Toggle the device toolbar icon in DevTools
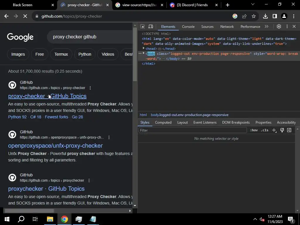The height and width of the screenshot is (225, 300). pyautogui.click(x=151, y=27)
